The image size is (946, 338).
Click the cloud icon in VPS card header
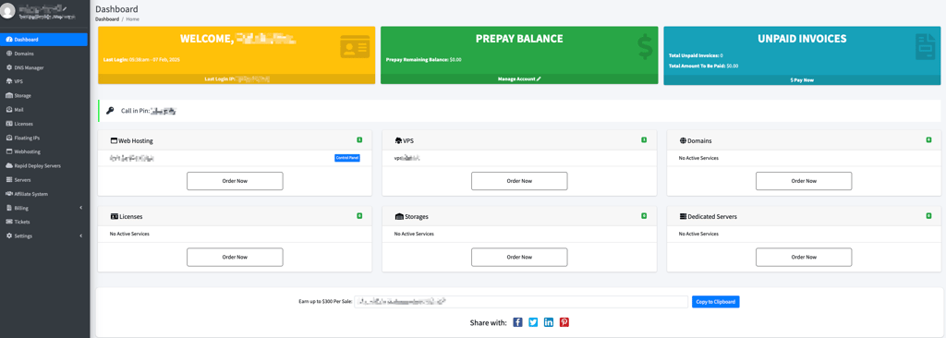[398, 140]
